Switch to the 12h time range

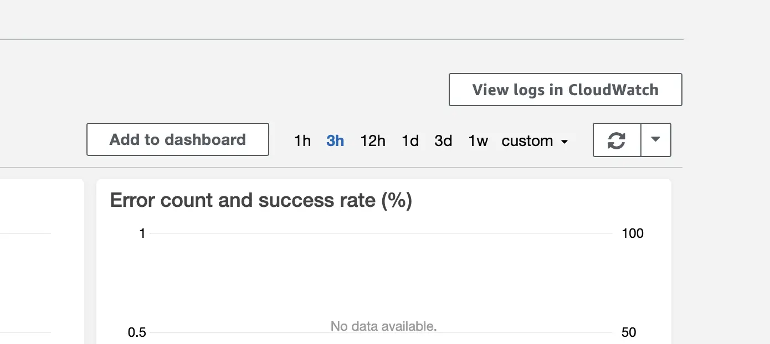373,140
